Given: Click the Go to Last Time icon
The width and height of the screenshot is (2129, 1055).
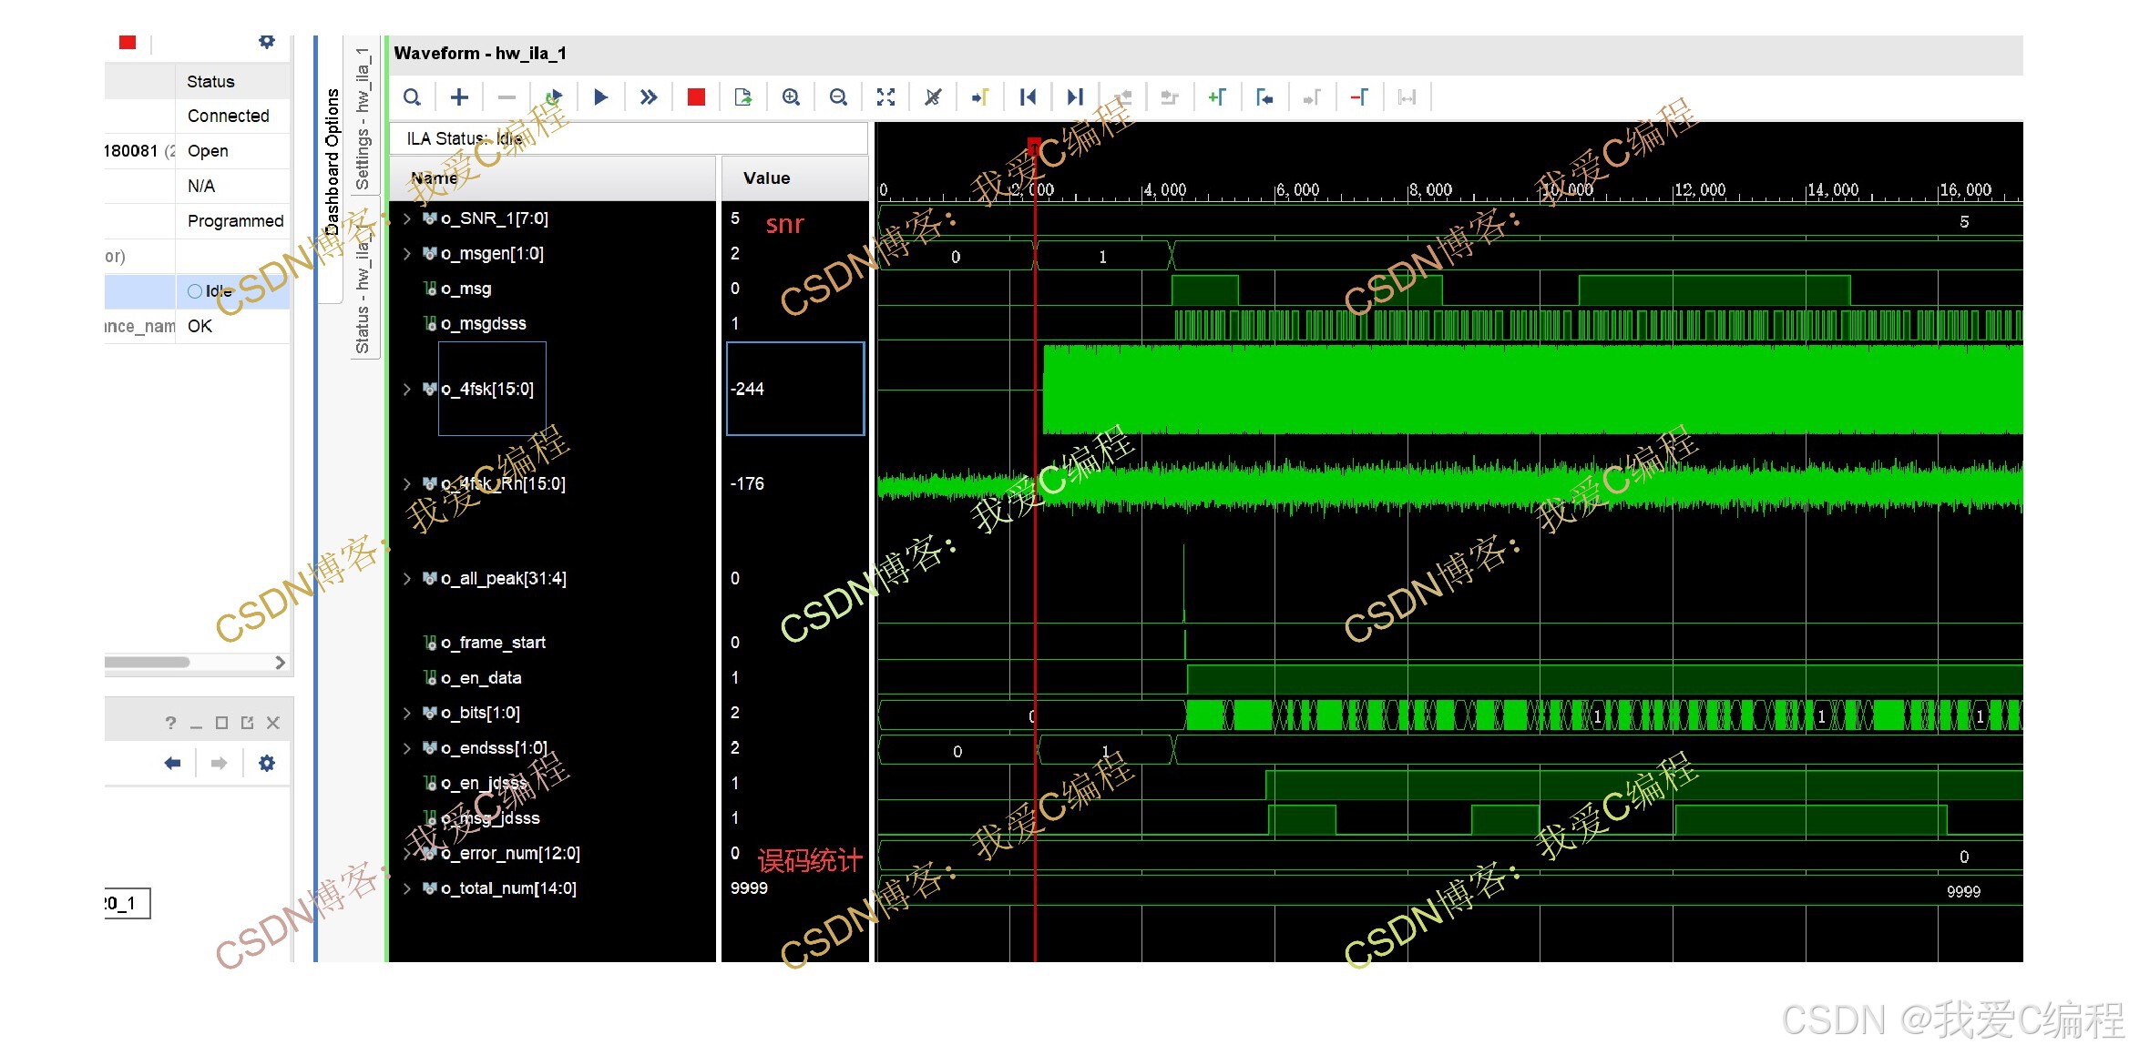Looking at the screenshot, I should [x=1075, y=97].
